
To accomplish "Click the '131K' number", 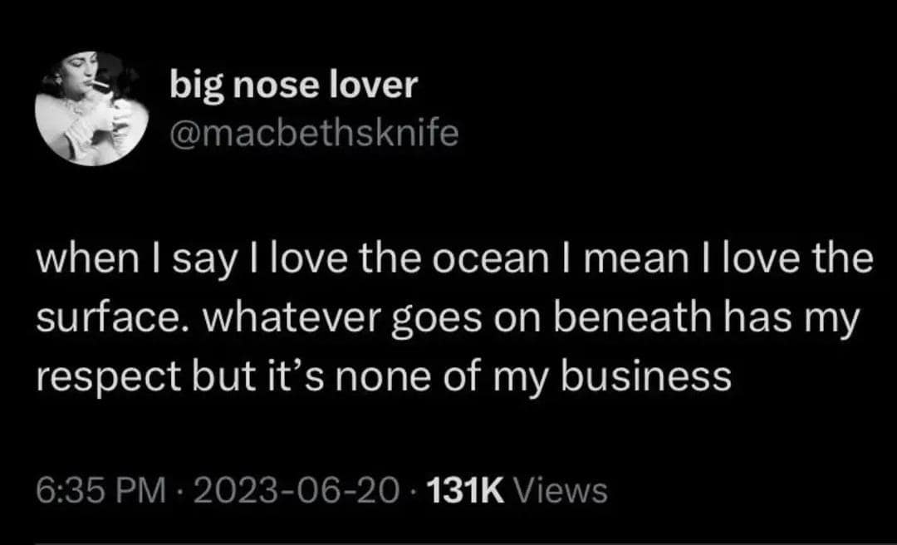I will click(x=467, y=491).
